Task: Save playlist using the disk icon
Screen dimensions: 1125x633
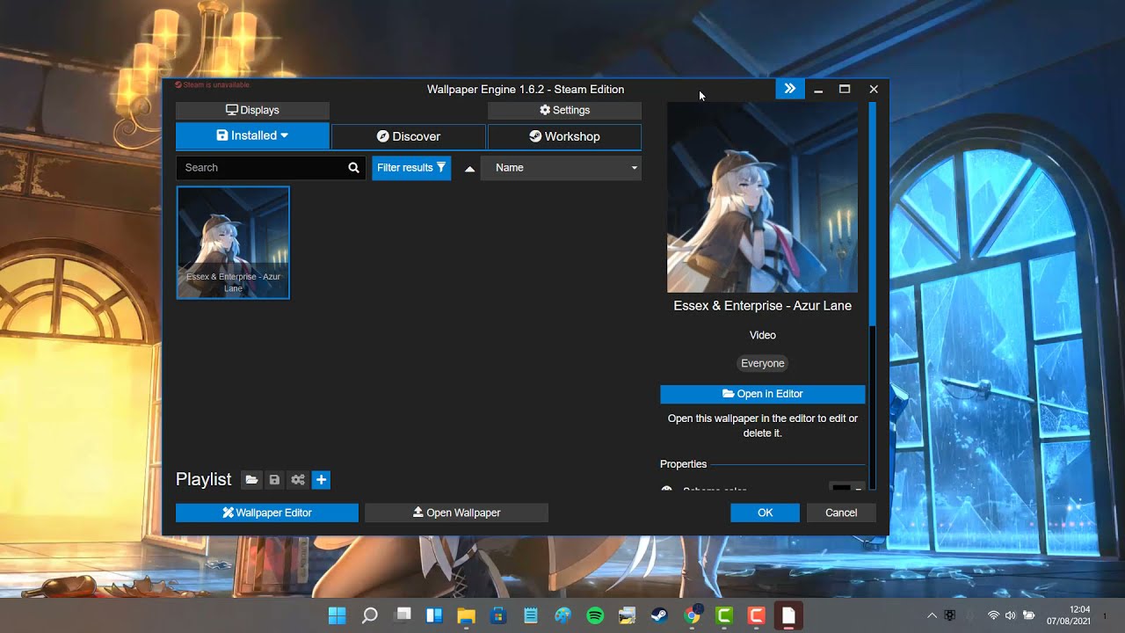Action: click(274, 480)
